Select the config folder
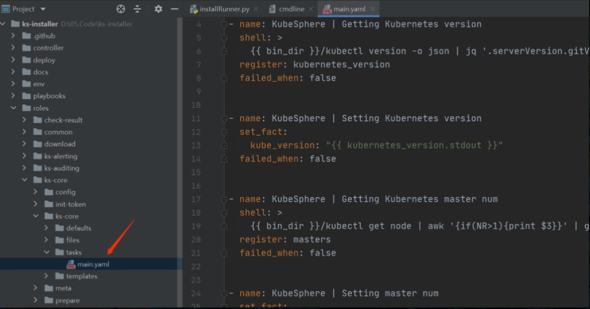The width and height of the screenshot is (590, 309). click(x=65, y=192)
